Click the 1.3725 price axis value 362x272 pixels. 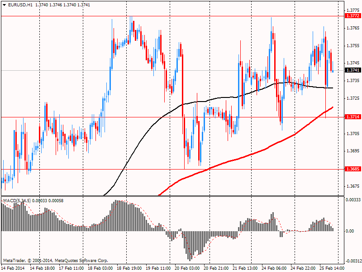353,98
